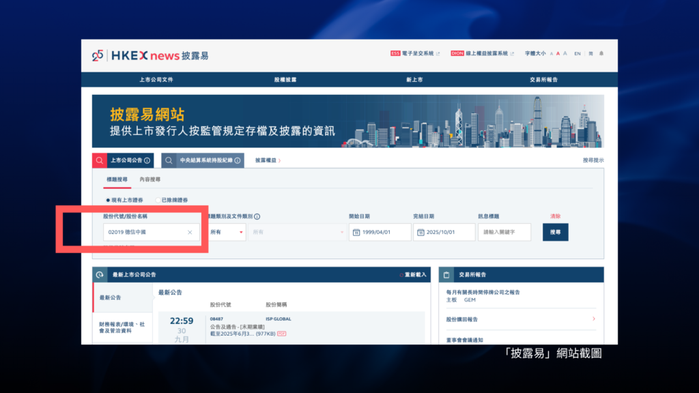Click the magnifier icon beside 中央結算系統持股紀錄

click(x=169, y=160)
